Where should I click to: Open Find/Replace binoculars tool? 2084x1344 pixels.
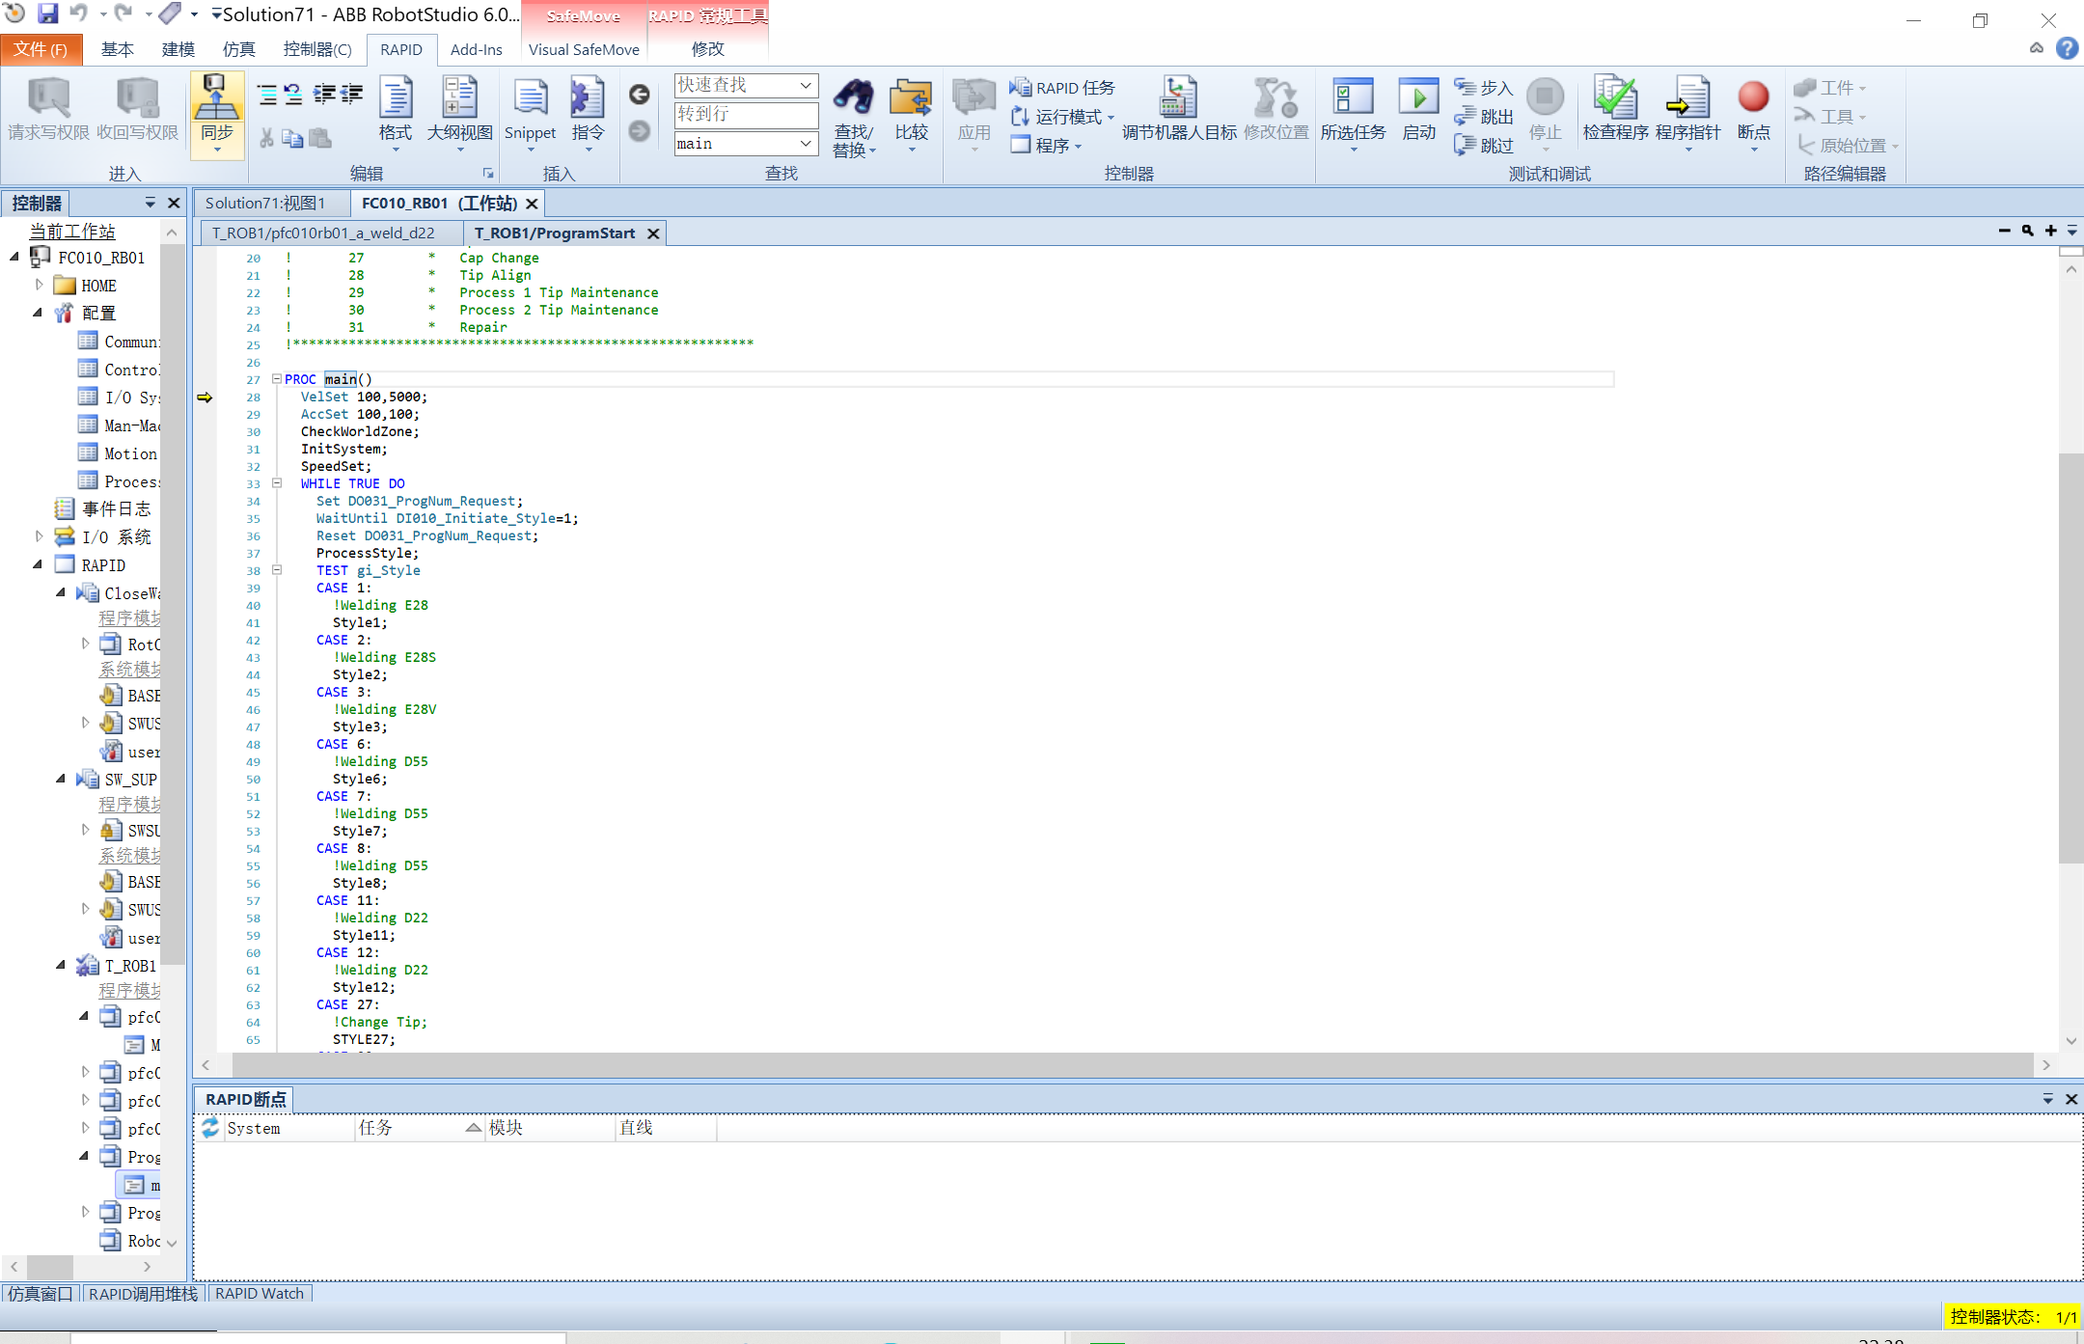pyautogui.click(x=853, y=98)
